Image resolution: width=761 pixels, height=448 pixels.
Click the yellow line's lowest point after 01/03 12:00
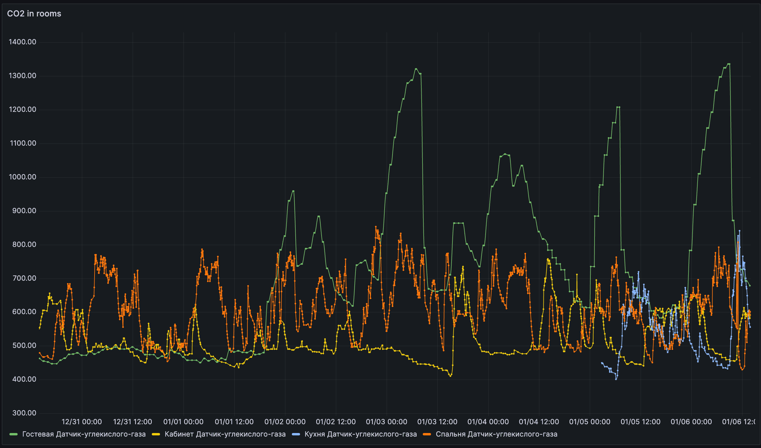451,376
